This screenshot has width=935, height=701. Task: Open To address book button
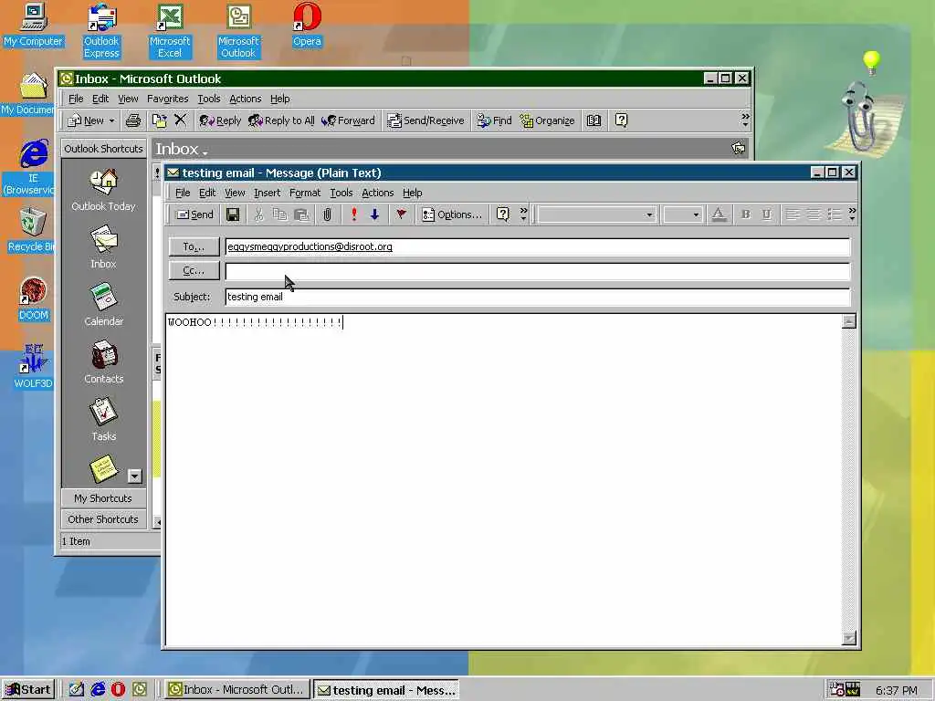pos(194,246)
